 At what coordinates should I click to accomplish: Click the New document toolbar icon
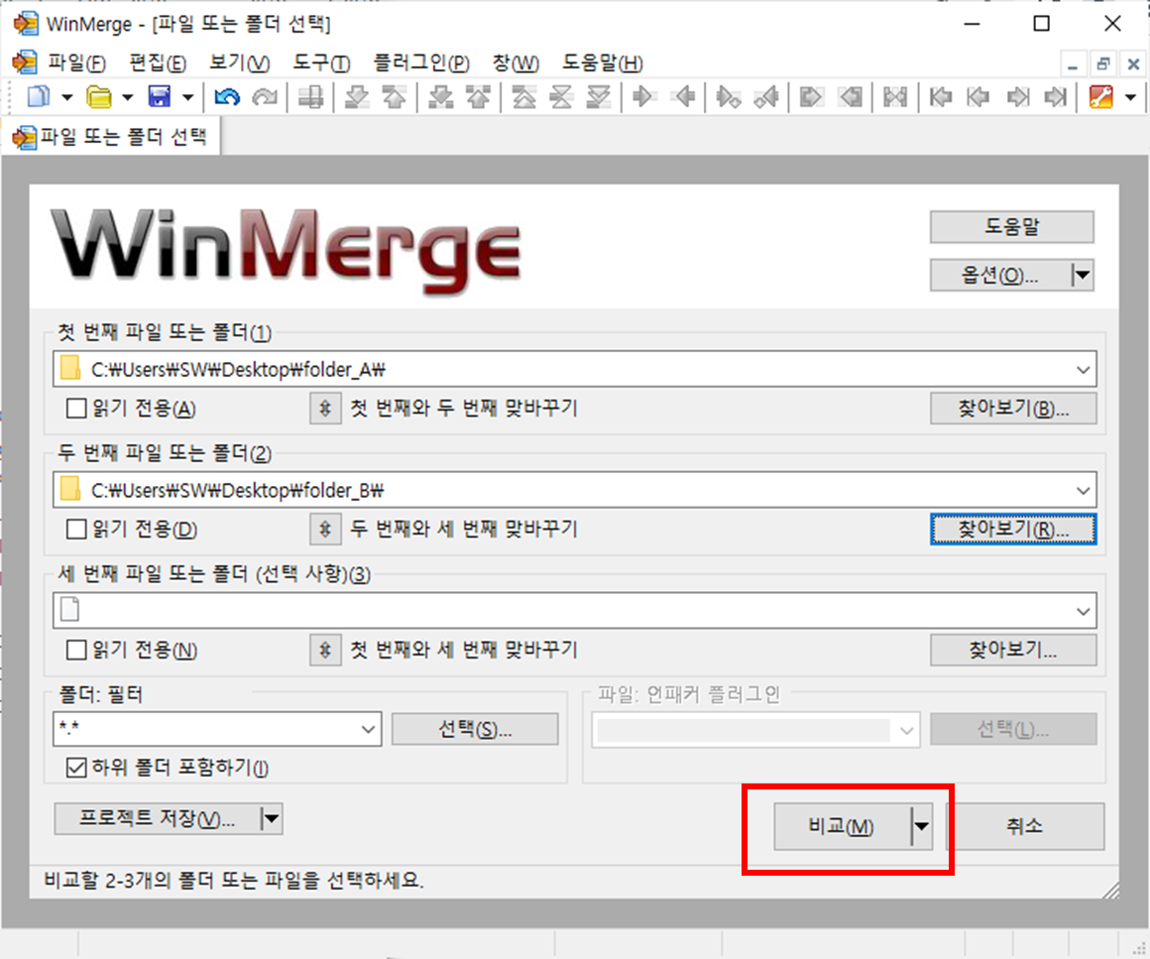tap(38, 96)
